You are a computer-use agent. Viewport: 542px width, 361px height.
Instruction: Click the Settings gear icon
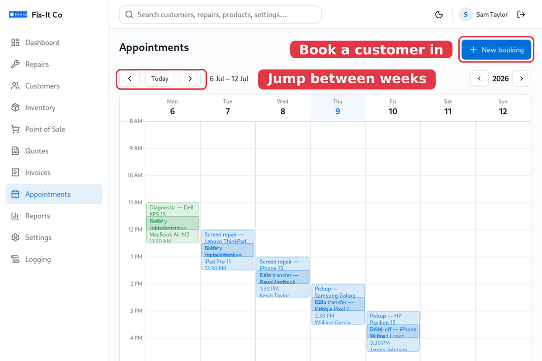15,238
